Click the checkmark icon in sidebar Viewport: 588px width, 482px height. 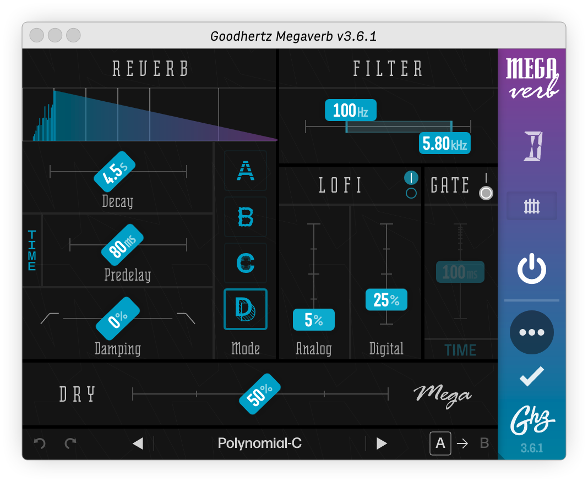[531, 376]
